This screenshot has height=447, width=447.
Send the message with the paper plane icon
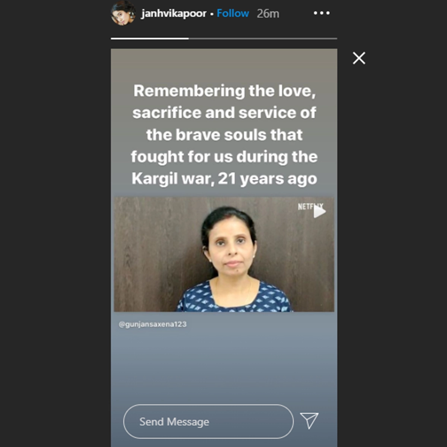click(x=309, y=421)
